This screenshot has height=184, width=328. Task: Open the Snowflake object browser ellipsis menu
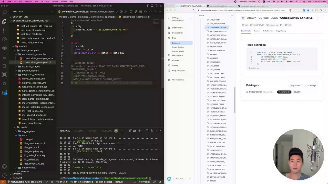tap(232, 16)
